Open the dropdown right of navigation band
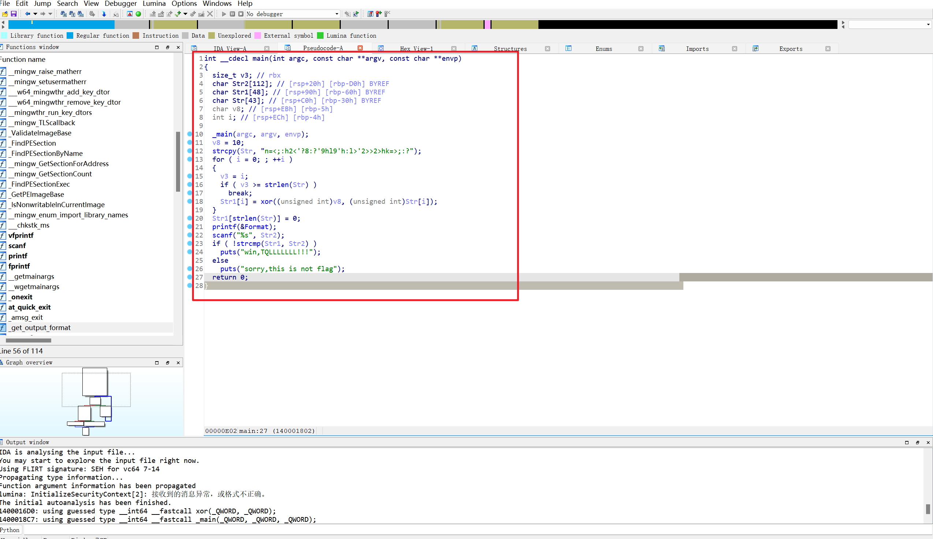 click(x=928, y=25)
